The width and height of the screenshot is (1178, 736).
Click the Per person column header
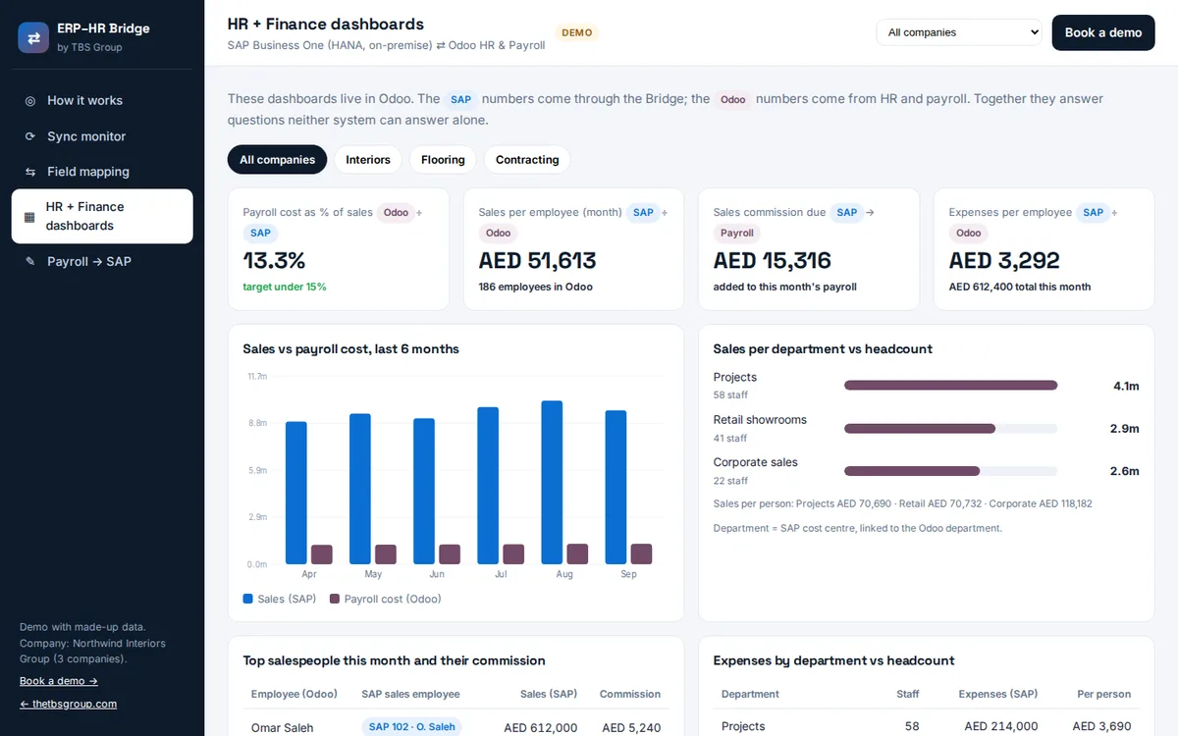coord(1104,694)
